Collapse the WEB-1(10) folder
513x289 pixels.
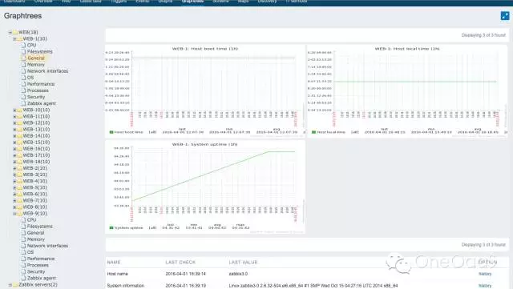14,39
